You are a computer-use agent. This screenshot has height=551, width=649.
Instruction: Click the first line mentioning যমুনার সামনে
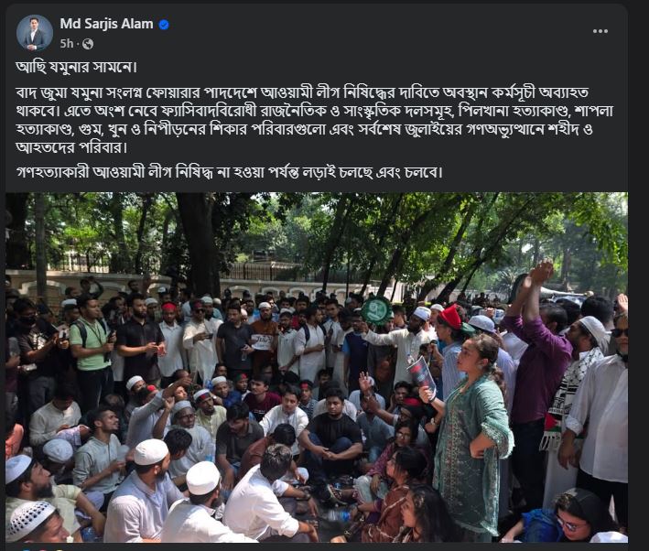coord(77,67)
